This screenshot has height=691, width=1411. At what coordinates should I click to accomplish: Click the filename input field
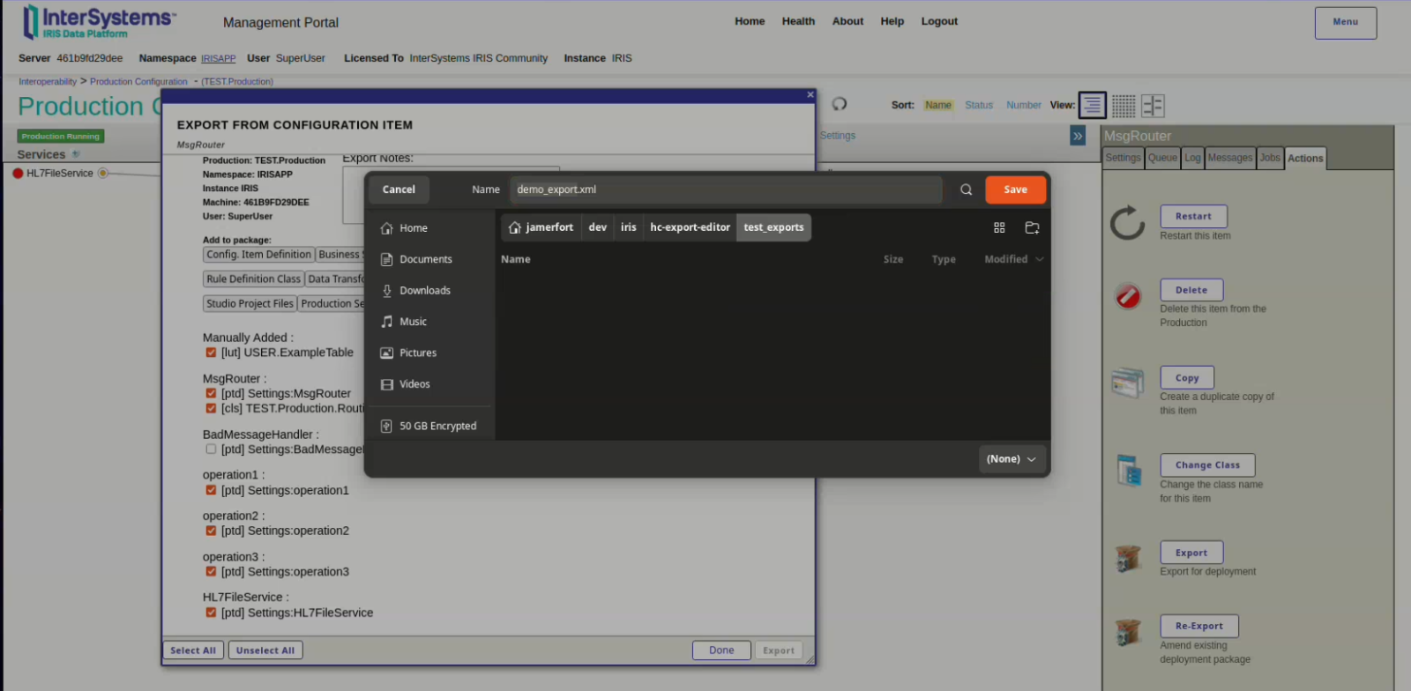pos(725,189)
